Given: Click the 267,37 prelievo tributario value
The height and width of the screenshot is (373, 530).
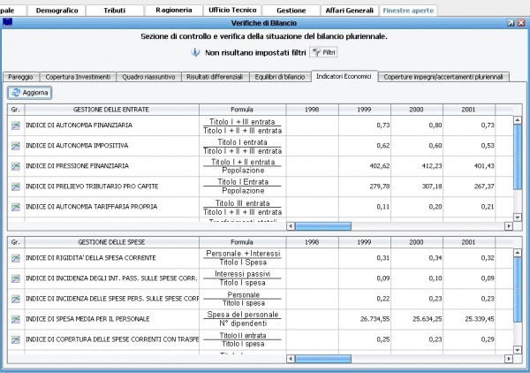Looking at the screenshot, I should 484,186.
